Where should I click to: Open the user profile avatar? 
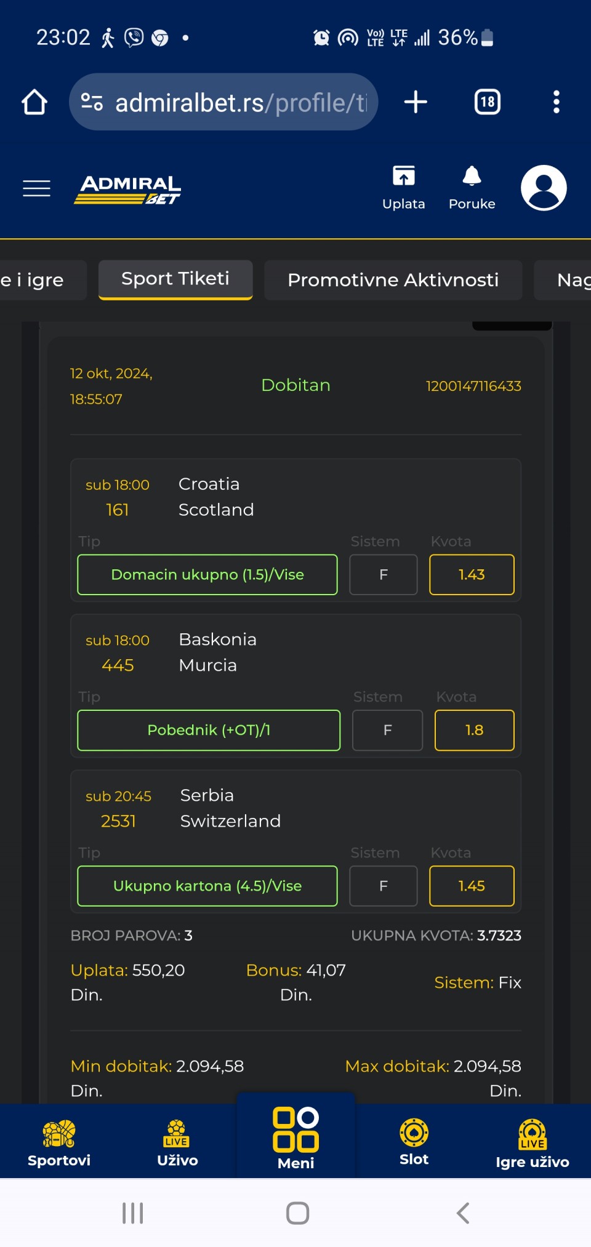pyautogui.click(x=544, y=188)
